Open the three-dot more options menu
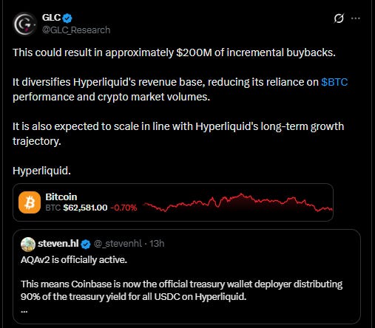Viewport: 375px width, 328px height. coord(355,18)
